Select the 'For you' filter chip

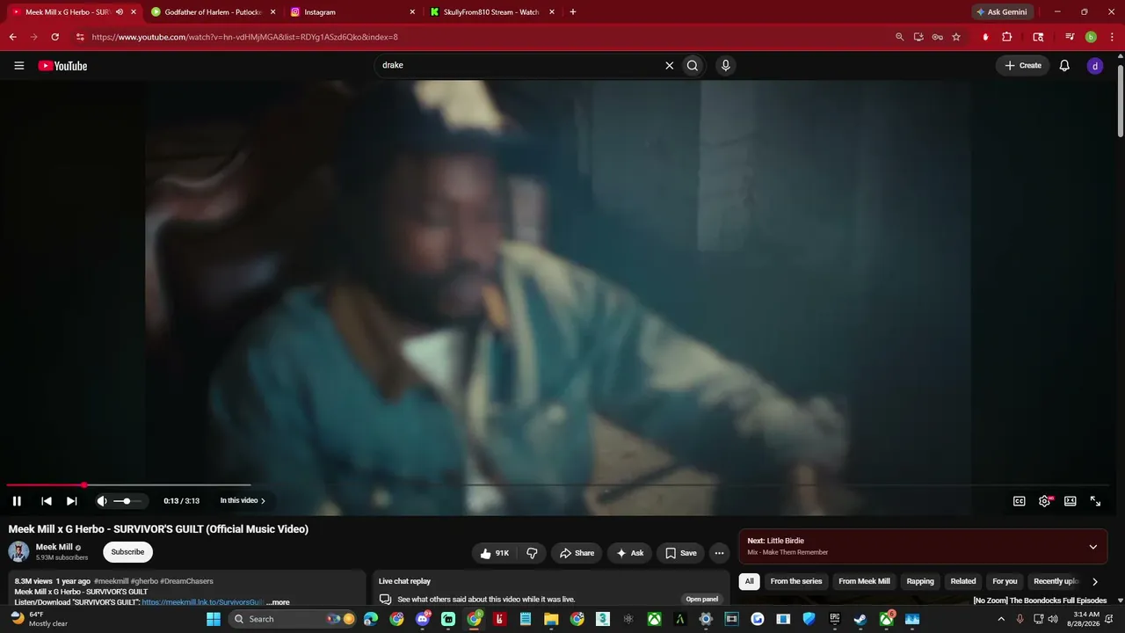tap(1005, 581)
